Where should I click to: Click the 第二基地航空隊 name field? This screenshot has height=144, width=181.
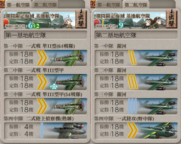[x=136, y=35]
